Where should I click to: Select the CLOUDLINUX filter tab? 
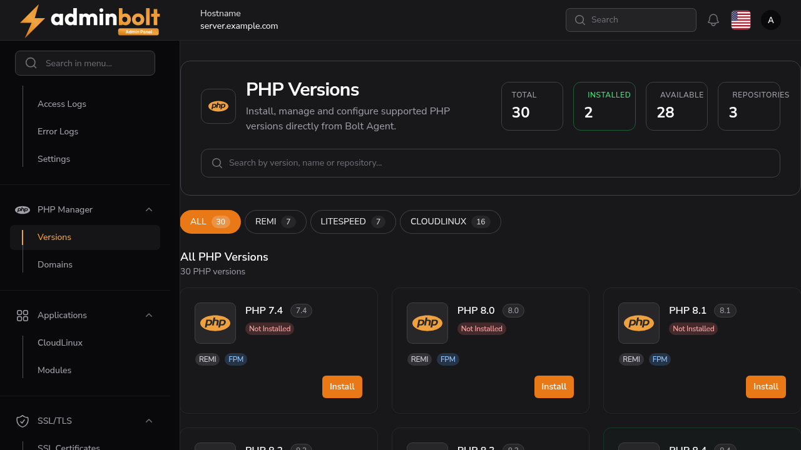point(451,222)
